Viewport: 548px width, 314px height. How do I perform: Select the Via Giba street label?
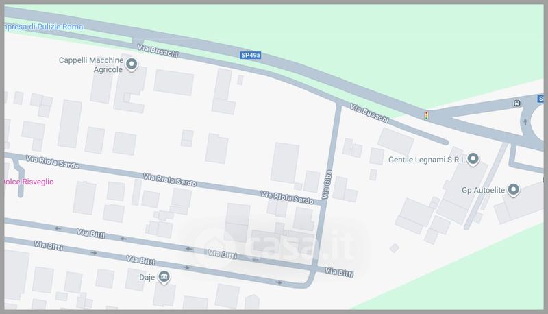(x=327, y=184)
